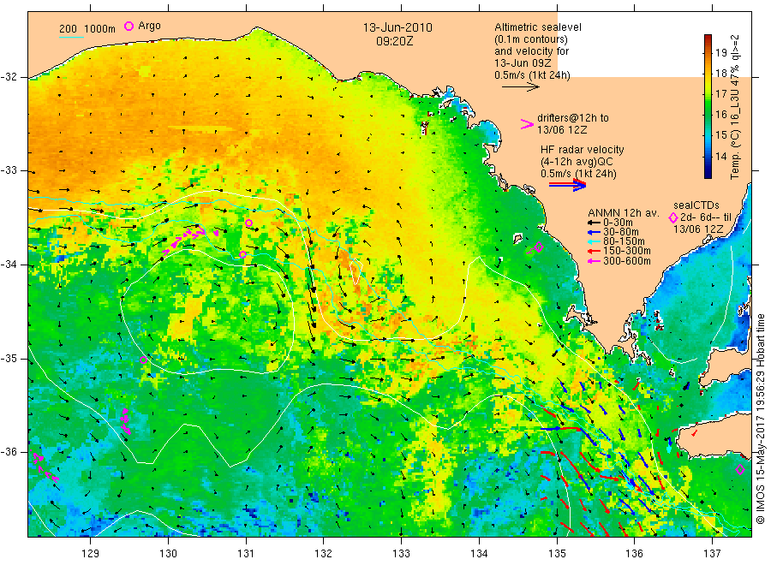Screen dimensions: 771x565
Task: Click the Argo float marker just north of 34S
Action: pos(243,254)
